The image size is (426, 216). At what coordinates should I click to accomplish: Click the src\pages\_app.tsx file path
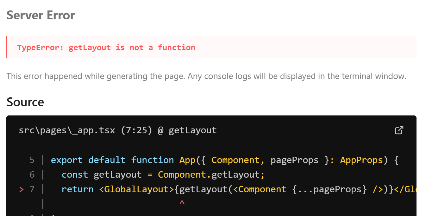point(67,130)
